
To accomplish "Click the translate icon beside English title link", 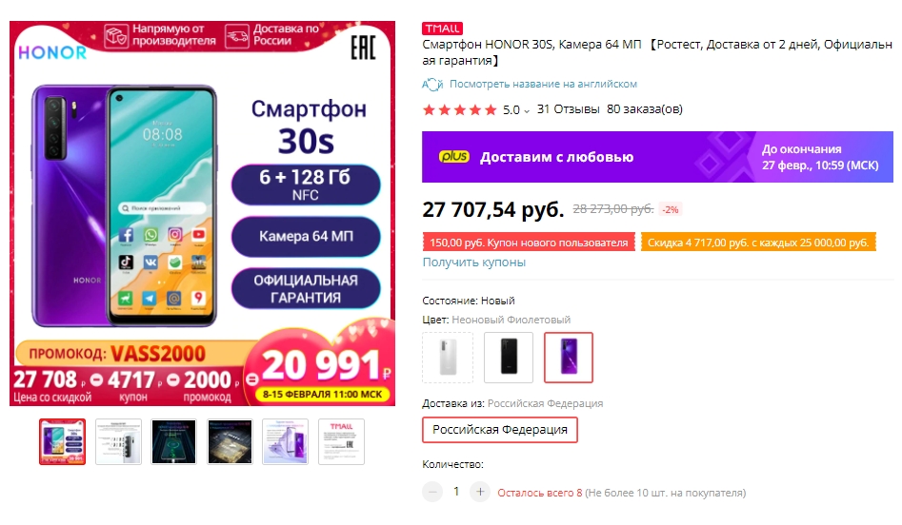I will [432, 85].
